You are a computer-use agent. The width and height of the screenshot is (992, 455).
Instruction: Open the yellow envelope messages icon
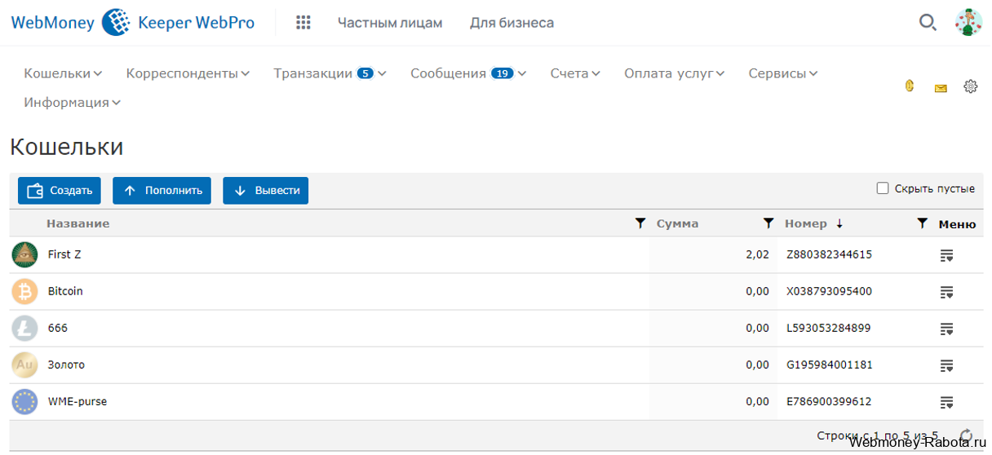coord(941,88)
